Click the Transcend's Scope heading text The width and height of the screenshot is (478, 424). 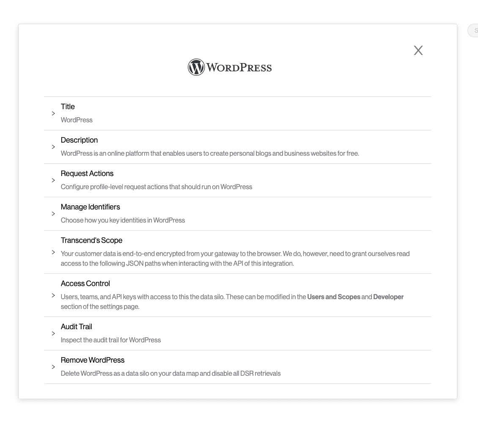click(x=91, y=240)
